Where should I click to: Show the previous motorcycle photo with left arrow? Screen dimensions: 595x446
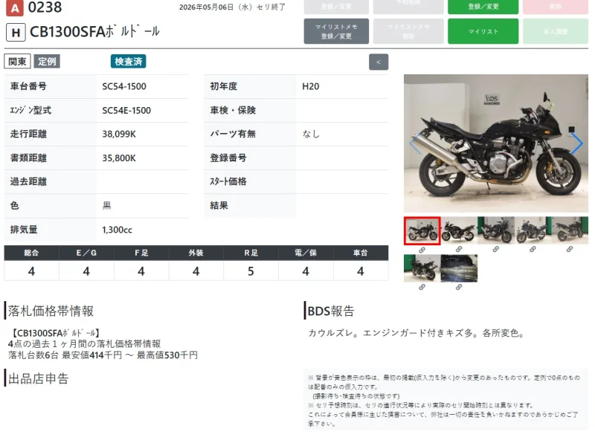(415, 143)
